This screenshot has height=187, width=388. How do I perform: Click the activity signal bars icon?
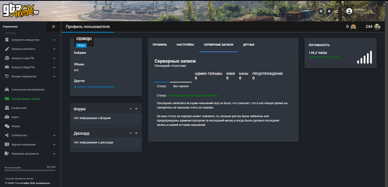[364, 57]
